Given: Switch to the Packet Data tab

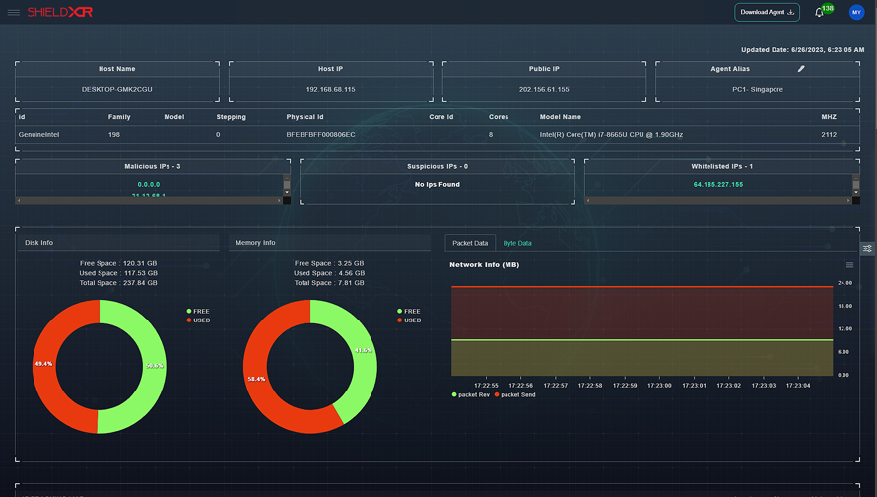Looking at the screenshot, I should point(470,243).
